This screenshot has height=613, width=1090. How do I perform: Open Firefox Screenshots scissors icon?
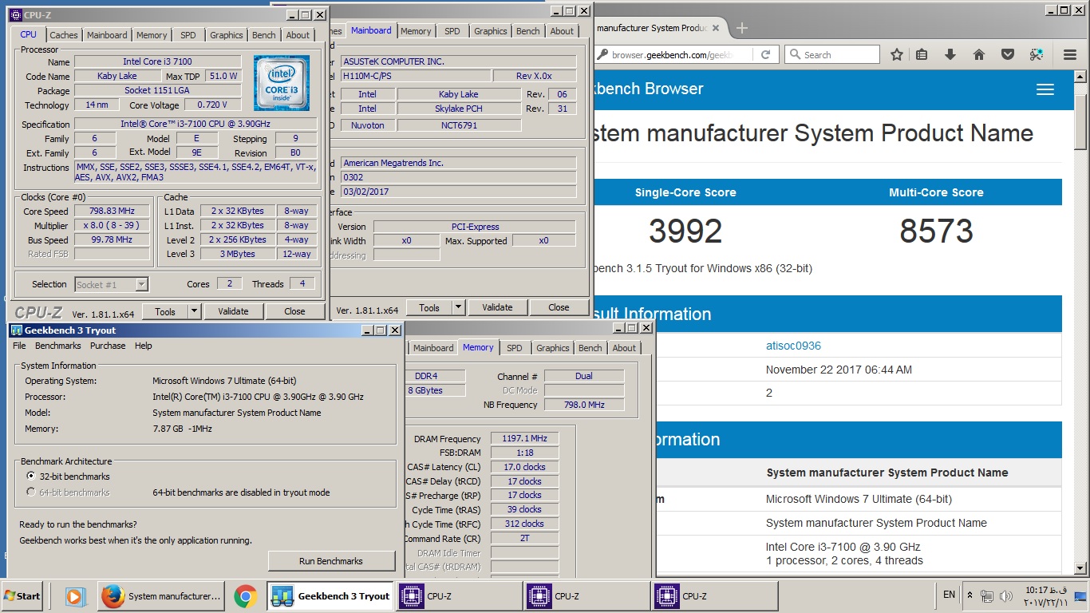(x=1037, y=55)
